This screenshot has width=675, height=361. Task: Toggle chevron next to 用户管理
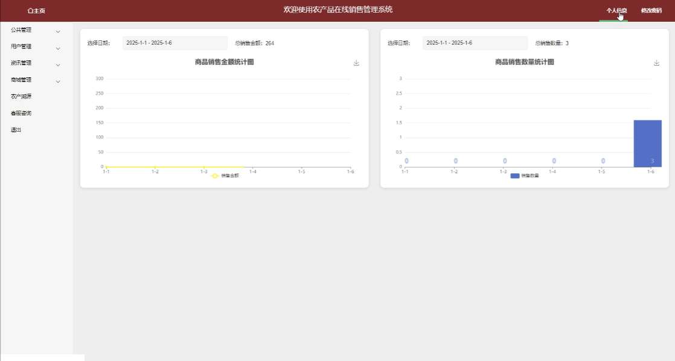pos(58,48)
